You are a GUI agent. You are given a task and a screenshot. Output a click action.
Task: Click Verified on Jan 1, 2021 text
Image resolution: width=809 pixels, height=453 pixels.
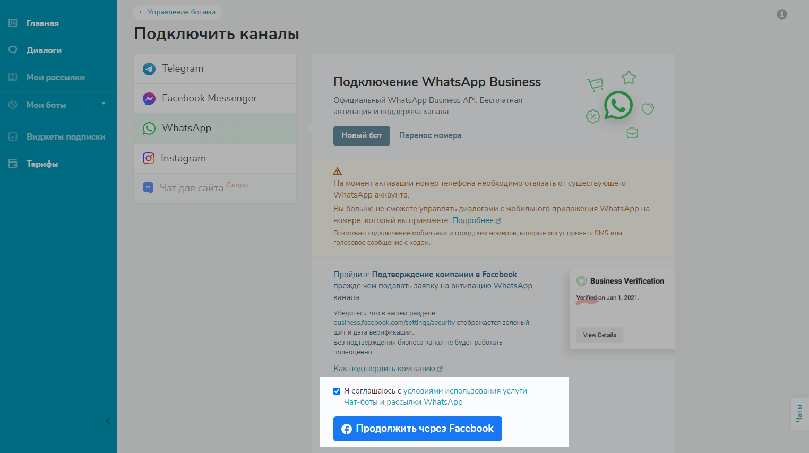coord(608,298)
